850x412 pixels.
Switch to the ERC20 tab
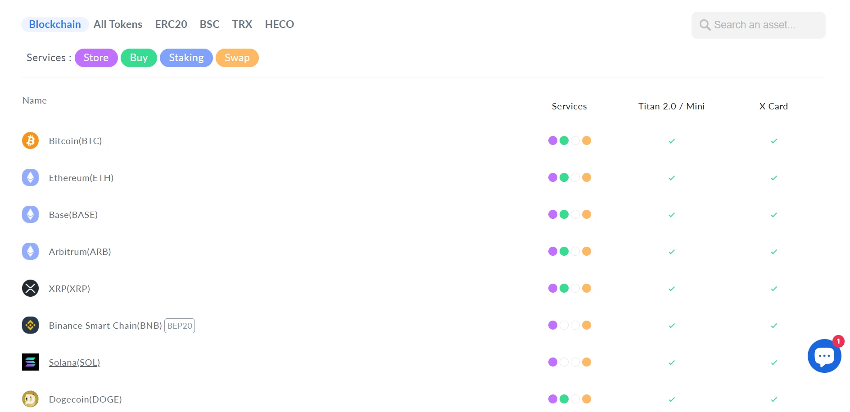pyautogui.click(x=171, y=24)
